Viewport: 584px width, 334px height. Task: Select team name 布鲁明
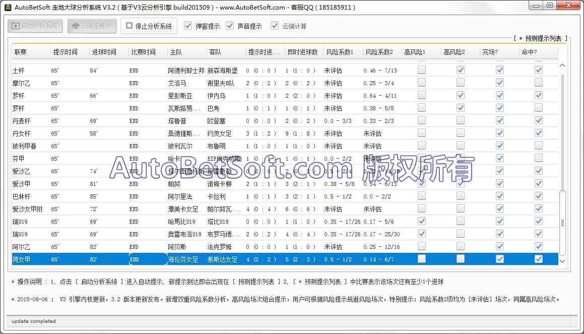click(x=216, y=146)
